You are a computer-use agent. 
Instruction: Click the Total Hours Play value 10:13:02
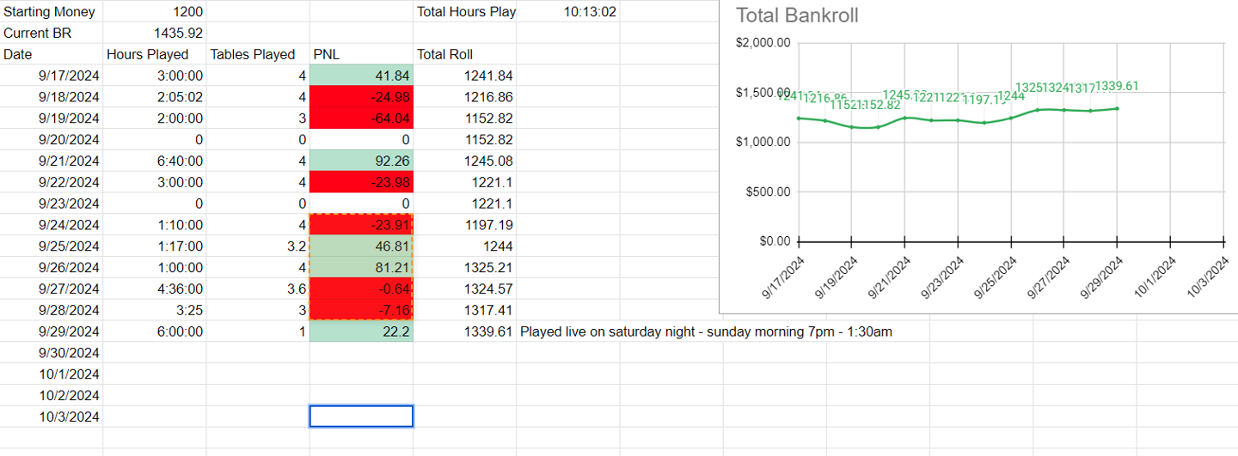tap(567, 12)
